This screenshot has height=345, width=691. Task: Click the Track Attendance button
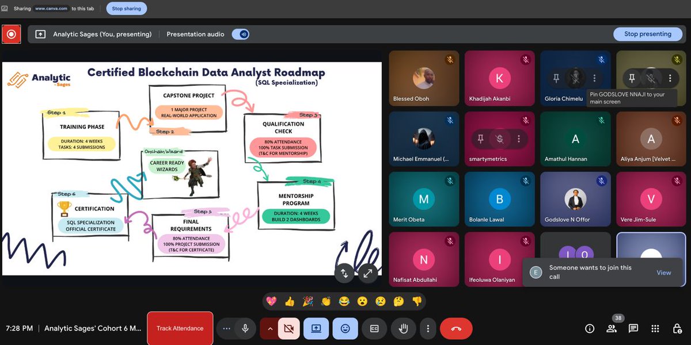[180, 328]
